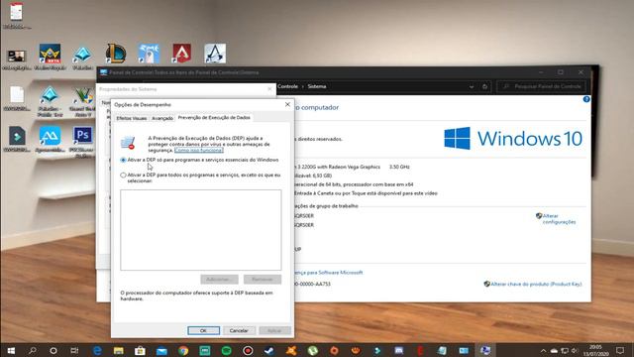Viewport: 634px width, 357px height.
Task: Close the Opções de Desempenho dialog
Action: coord(287,104)
